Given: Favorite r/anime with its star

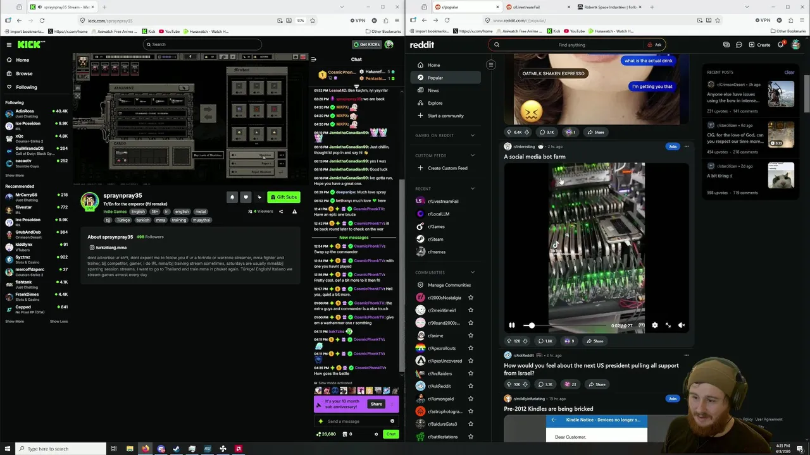Looking at the screenshot, I should 470,336.
